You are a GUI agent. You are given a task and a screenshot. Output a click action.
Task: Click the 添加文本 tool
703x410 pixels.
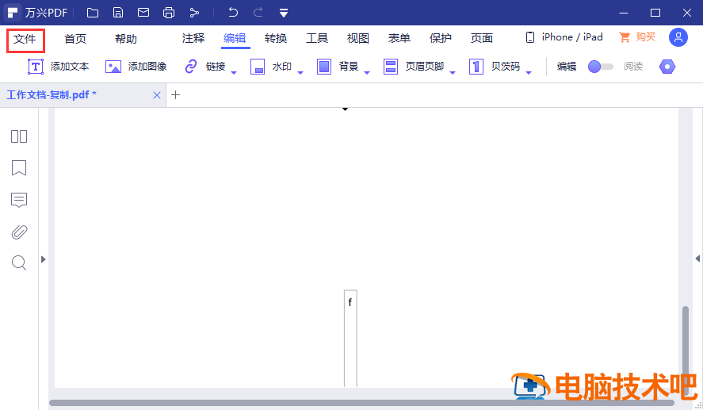59,67
